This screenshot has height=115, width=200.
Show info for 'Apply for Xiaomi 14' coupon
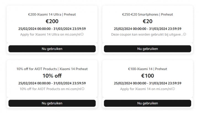coord(173,89)
